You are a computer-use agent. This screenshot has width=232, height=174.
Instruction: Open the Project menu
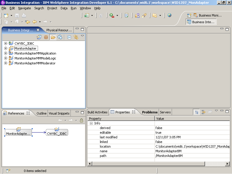pos(52,8)
